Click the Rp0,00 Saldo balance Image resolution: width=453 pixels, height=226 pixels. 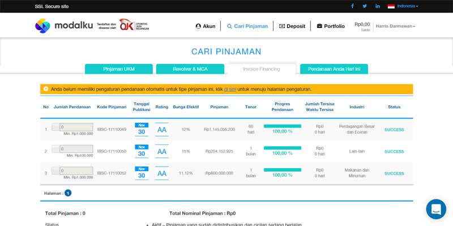pyautogui.click(x=362, y=26)
